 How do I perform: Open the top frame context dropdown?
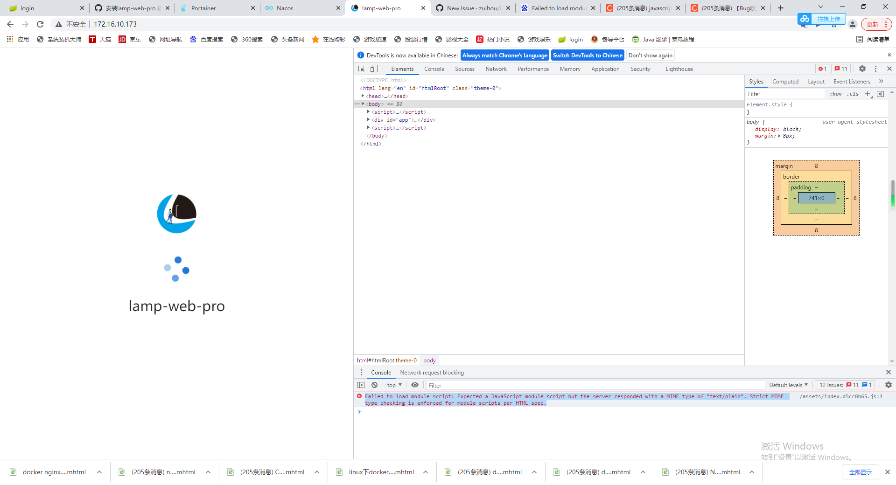tap(393, 385)
